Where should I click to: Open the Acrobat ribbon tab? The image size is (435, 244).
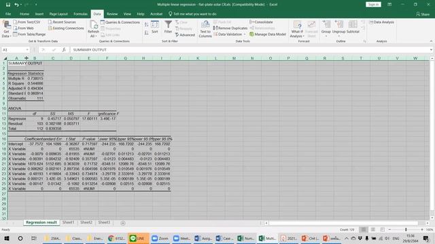156,14
